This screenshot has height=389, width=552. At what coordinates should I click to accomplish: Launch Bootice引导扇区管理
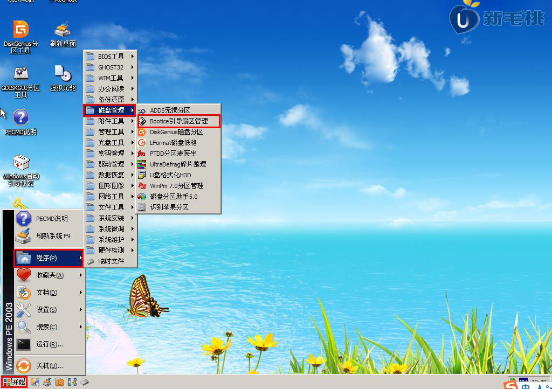point(179,121)
